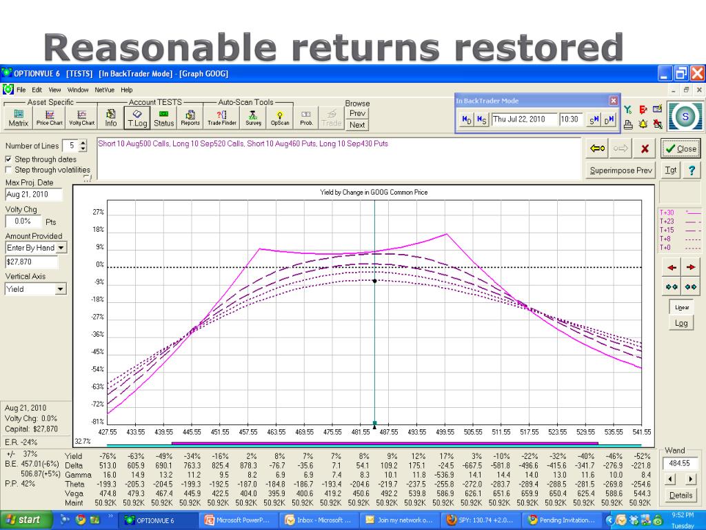Click the large S logo button
Image resolution: width=706 pixels, height=530 pixels.
pyautogui.click(x=685, y=117)
